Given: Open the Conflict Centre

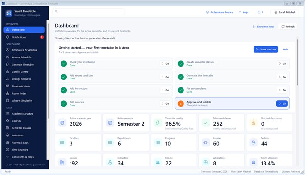Looking at the screenshot, I should click(x=24, y=72).
